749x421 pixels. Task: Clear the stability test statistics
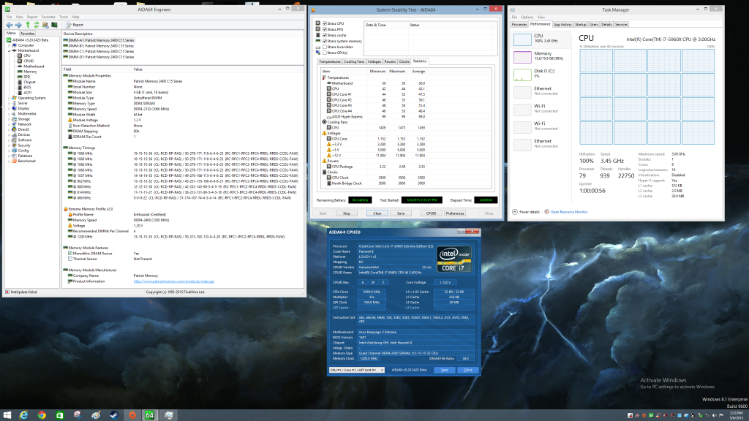(x=377, y=213)
